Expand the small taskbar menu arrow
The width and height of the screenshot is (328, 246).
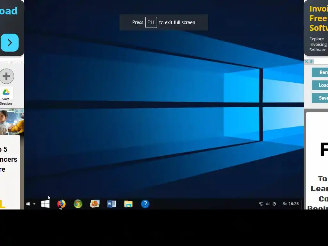pyautogui.click(x=34, y=204)
